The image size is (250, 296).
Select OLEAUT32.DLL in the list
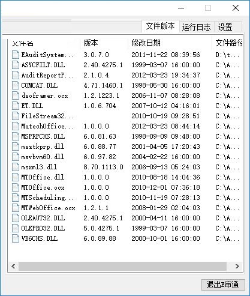click(43, 218)
